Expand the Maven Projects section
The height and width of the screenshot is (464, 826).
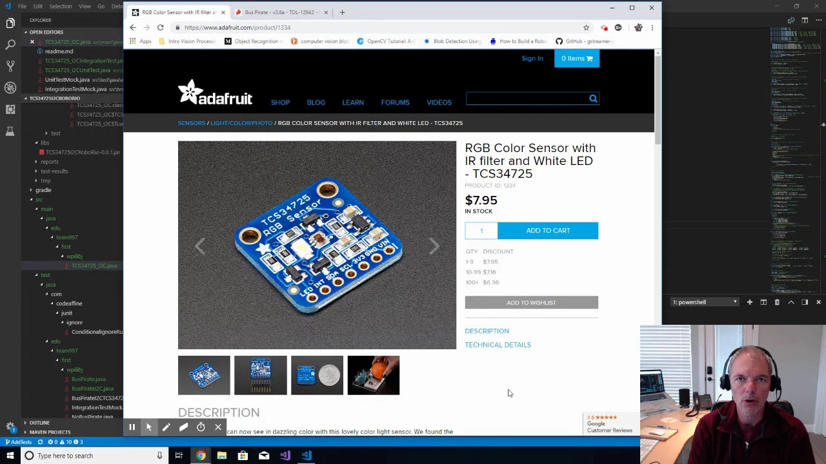(50, 432)
